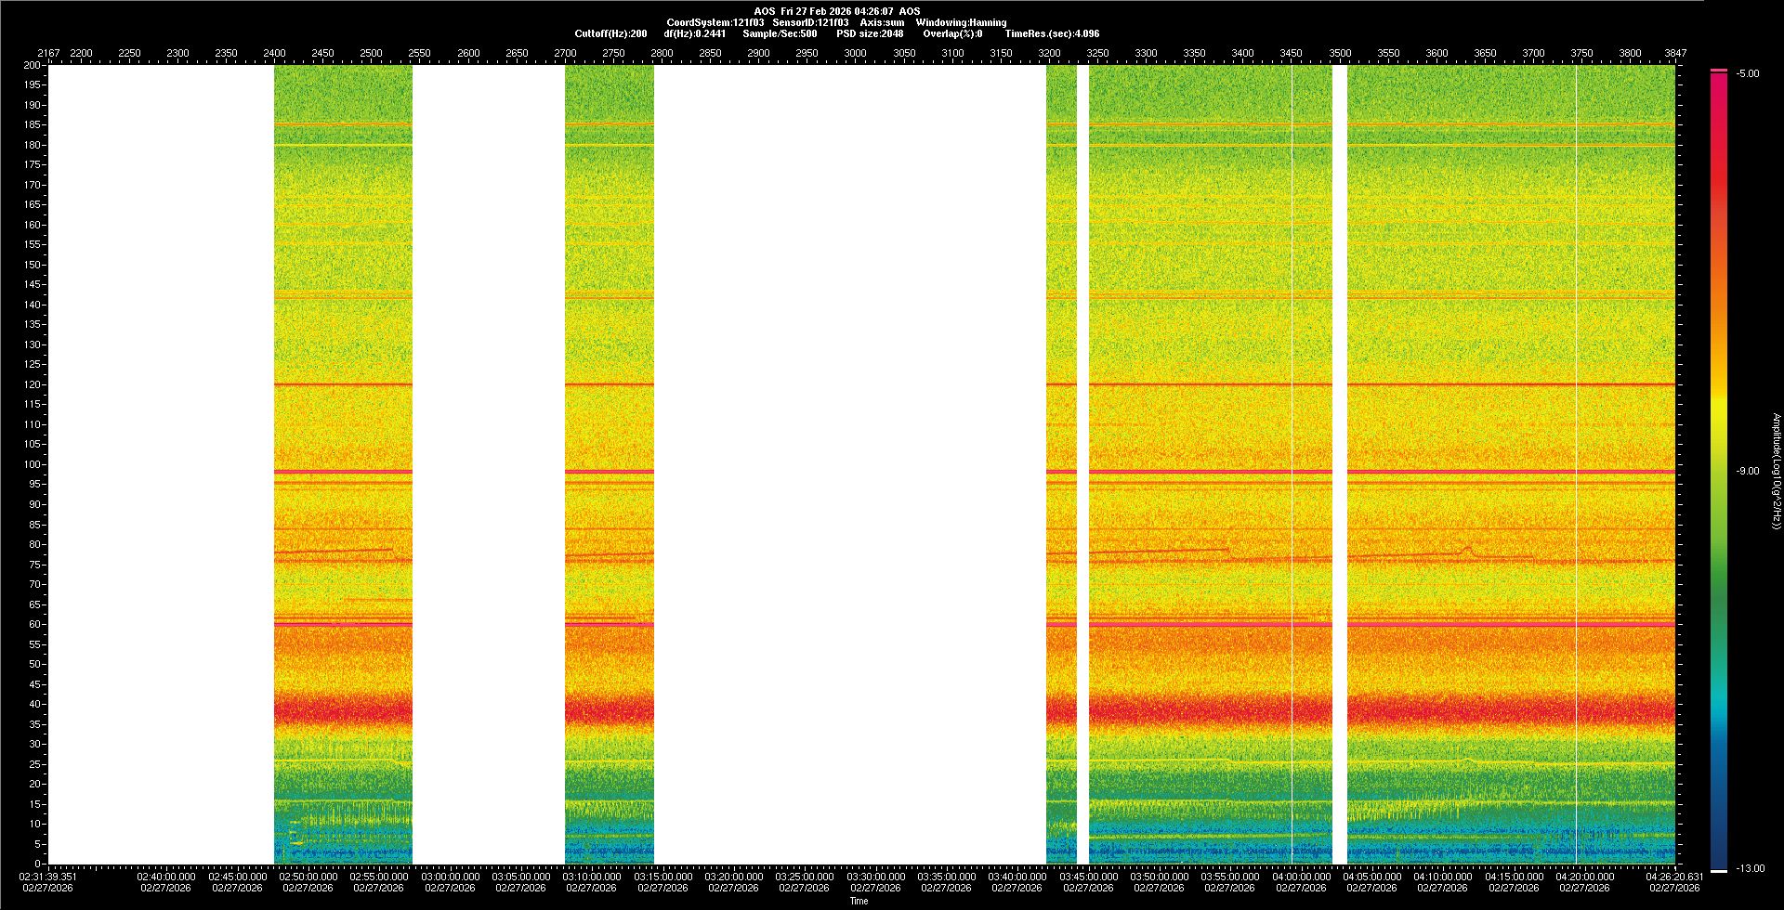The width and height of the screenshot is (1784, 910).
Task: Click the 04:00:00.000 time axis label
Action: (1301, 877)
